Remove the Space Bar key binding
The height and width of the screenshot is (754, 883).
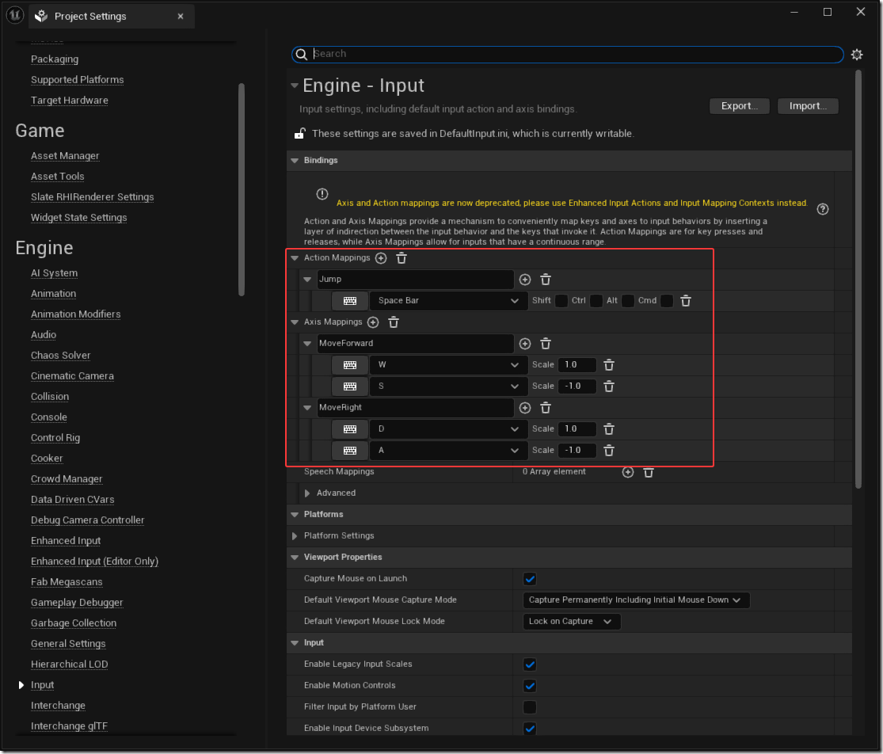[686, 301]
